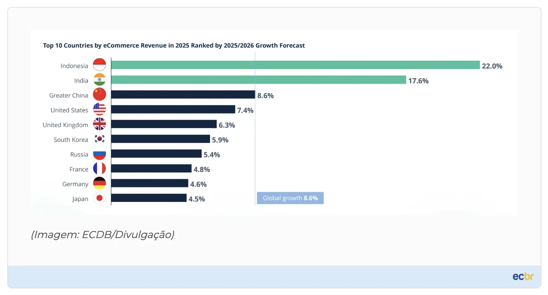This screenshot has width=548, height=295.
Task: Select the Germany flag icon
Action: 99,183
